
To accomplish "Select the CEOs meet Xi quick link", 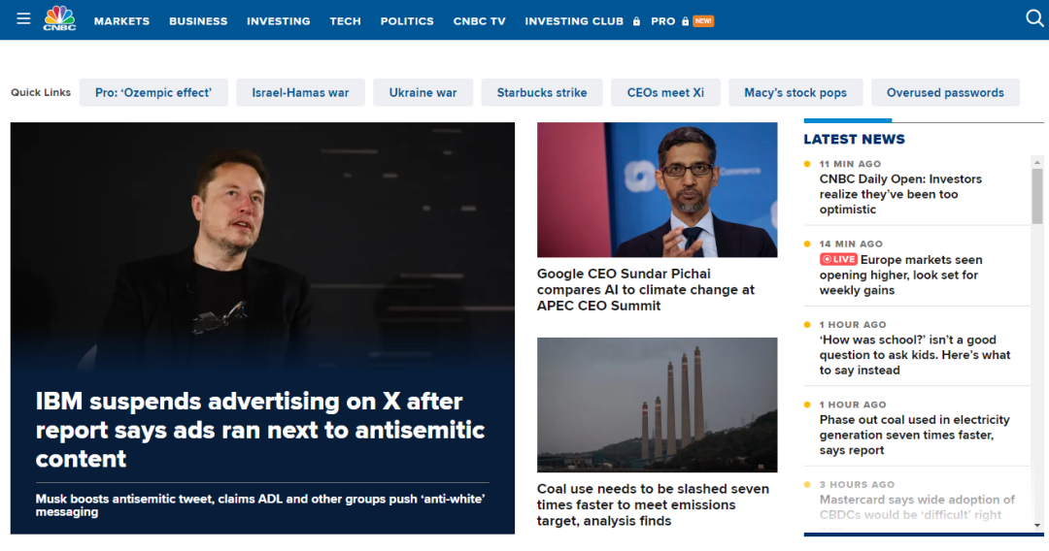I will point(665,93).
